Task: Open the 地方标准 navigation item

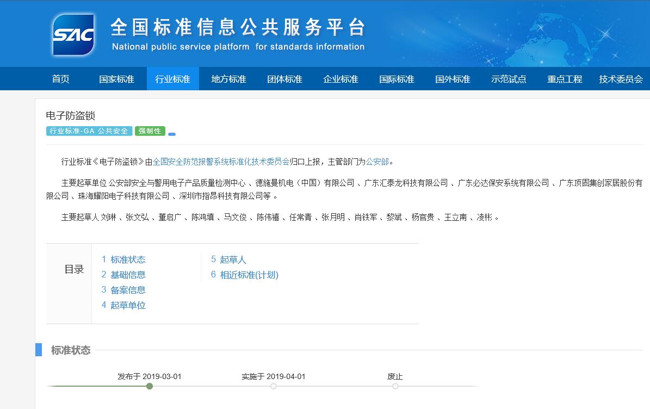Action: (x=228, y=79)
